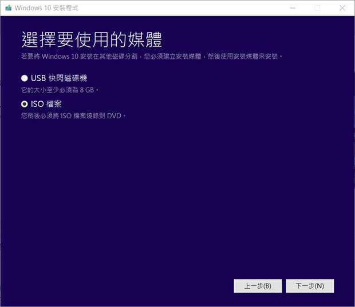Proceed with the 下一步(N) button
The width and height of the screenshot is (355, 307).
pos(310,286)
